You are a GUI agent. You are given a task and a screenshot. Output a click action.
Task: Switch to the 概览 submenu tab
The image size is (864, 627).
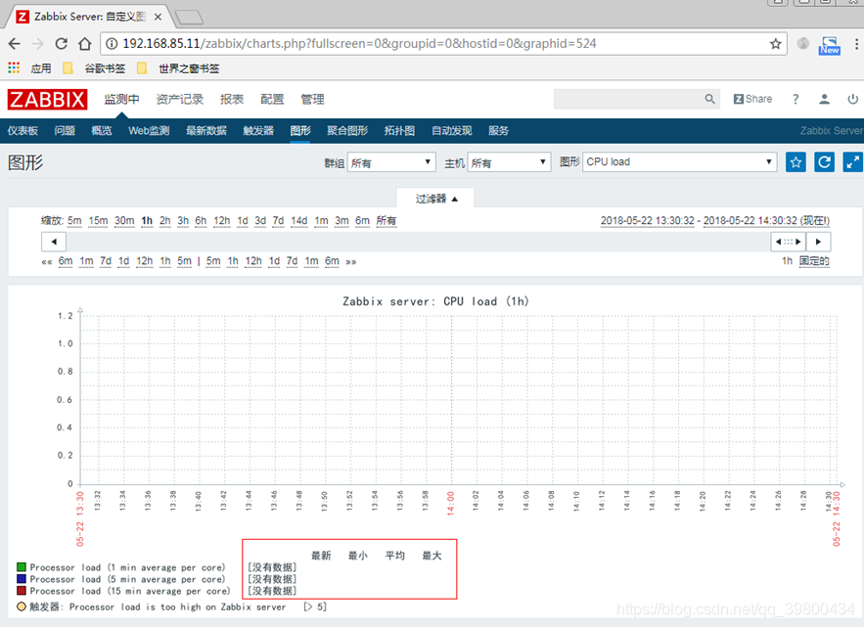tap(102, 130)
